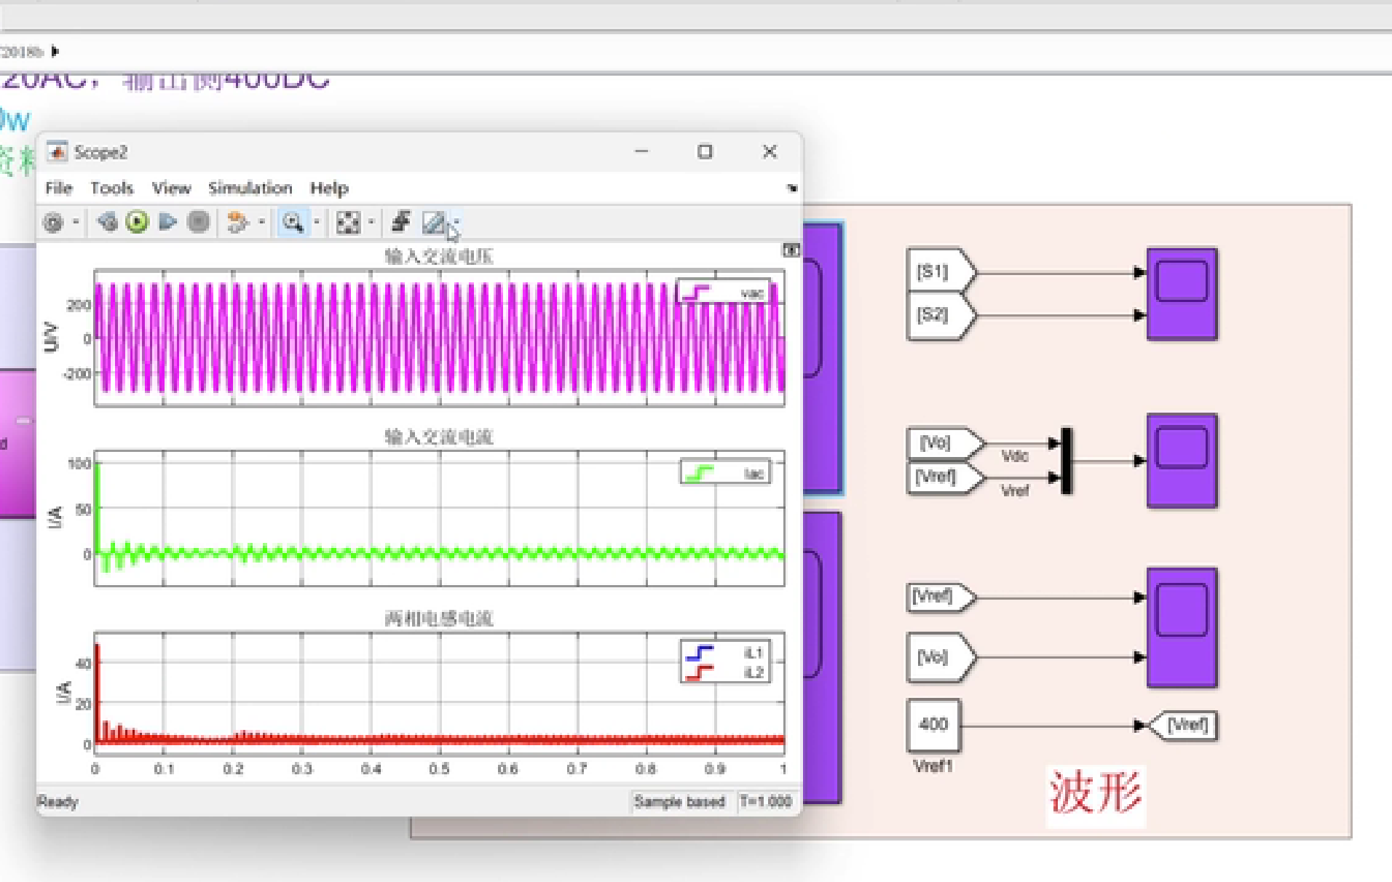Image resolution: width=1392 pixels, height=882 pixels.
Task: Expand the configuration gear dropdown arrow
Action: pos(75,222)
